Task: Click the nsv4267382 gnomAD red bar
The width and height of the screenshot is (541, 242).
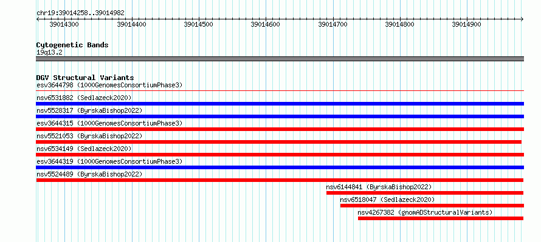Action: coord(441,218)
